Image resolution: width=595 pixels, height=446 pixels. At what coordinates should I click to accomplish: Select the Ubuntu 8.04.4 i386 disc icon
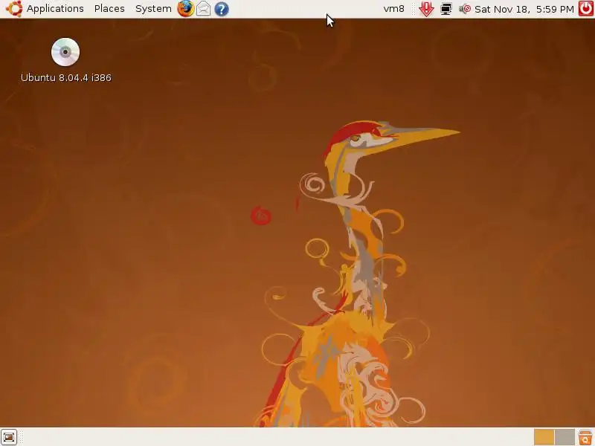pyautogui.click(x=65, y=51)
